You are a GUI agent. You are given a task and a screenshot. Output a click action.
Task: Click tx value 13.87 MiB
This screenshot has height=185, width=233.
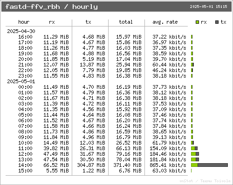coord(92,65)
